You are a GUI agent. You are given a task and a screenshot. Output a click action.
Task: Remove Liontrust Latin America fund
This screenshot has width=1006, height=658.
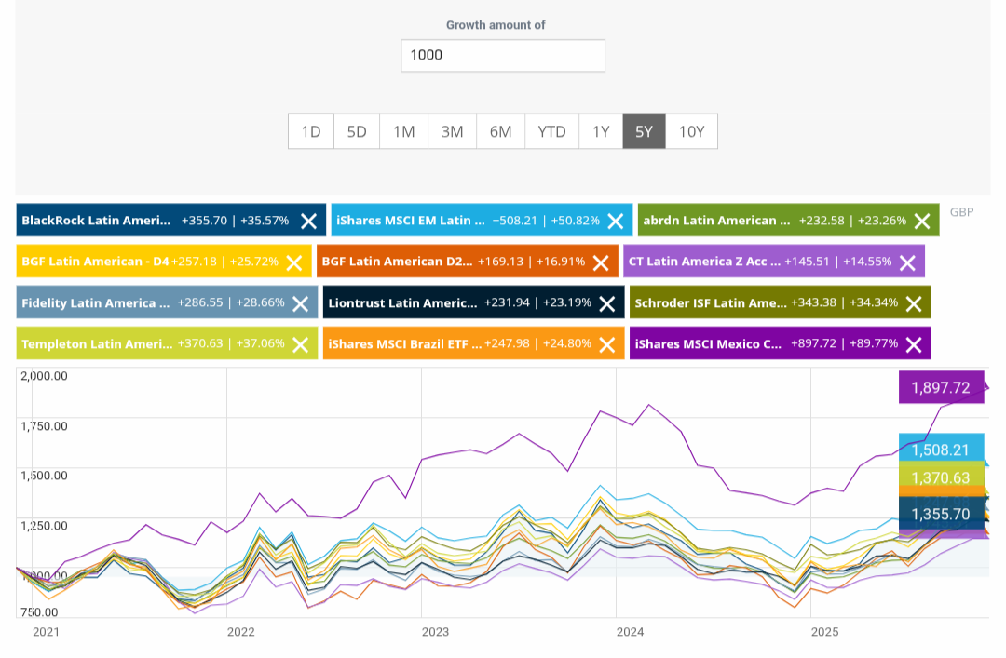coord(607,303)
